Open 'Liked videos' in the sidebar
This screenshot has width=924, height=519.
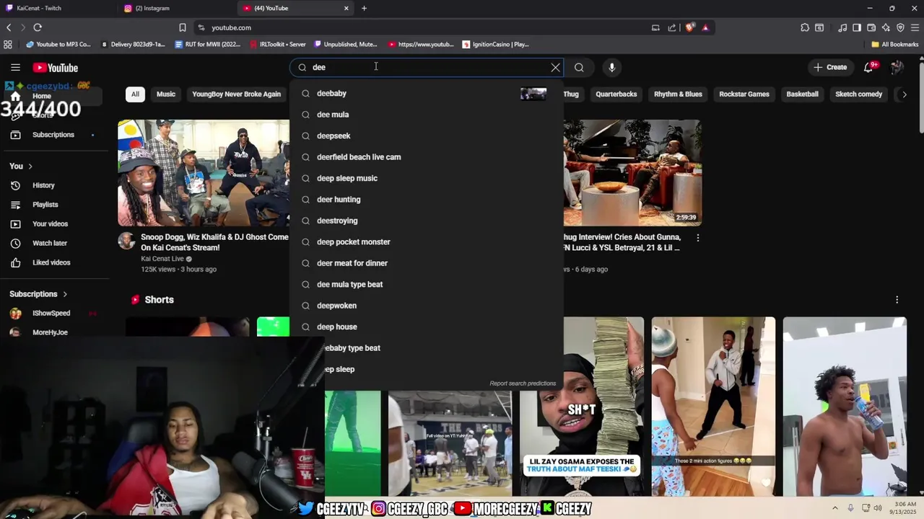point(51,263)
